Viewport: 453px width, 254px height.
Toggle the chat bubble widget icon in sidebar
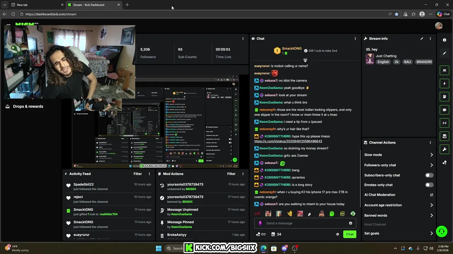click(x=445, y=110)
